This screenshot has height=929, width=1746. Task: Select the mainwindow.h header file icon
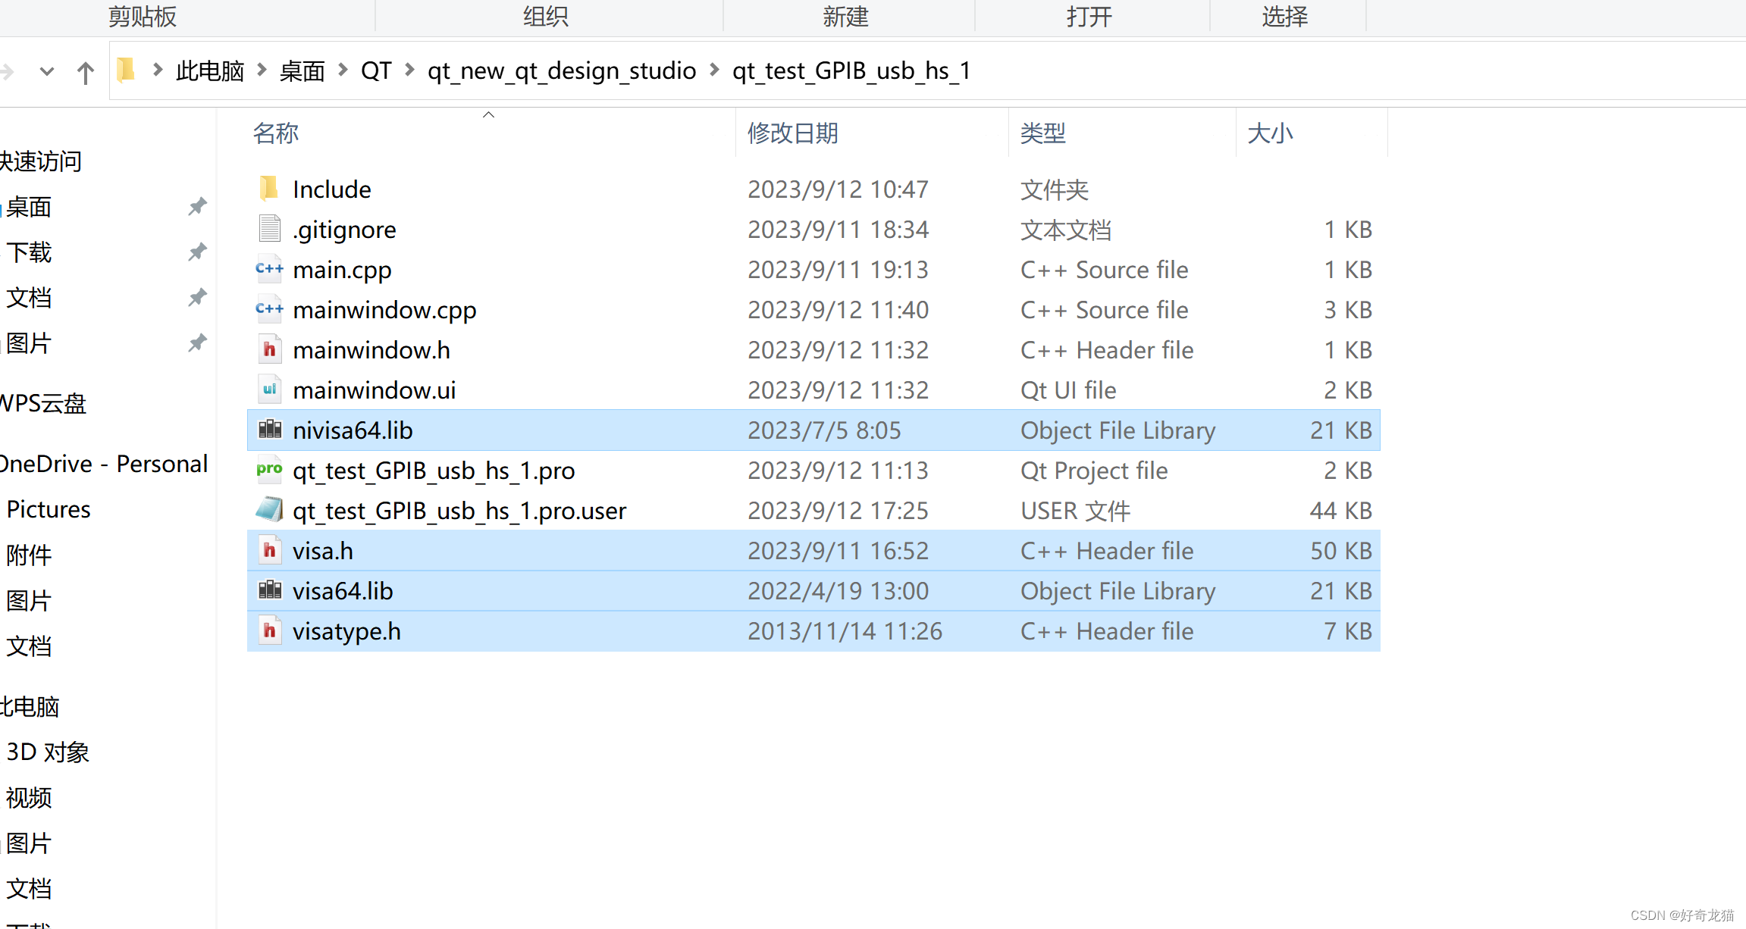(269, 349)
